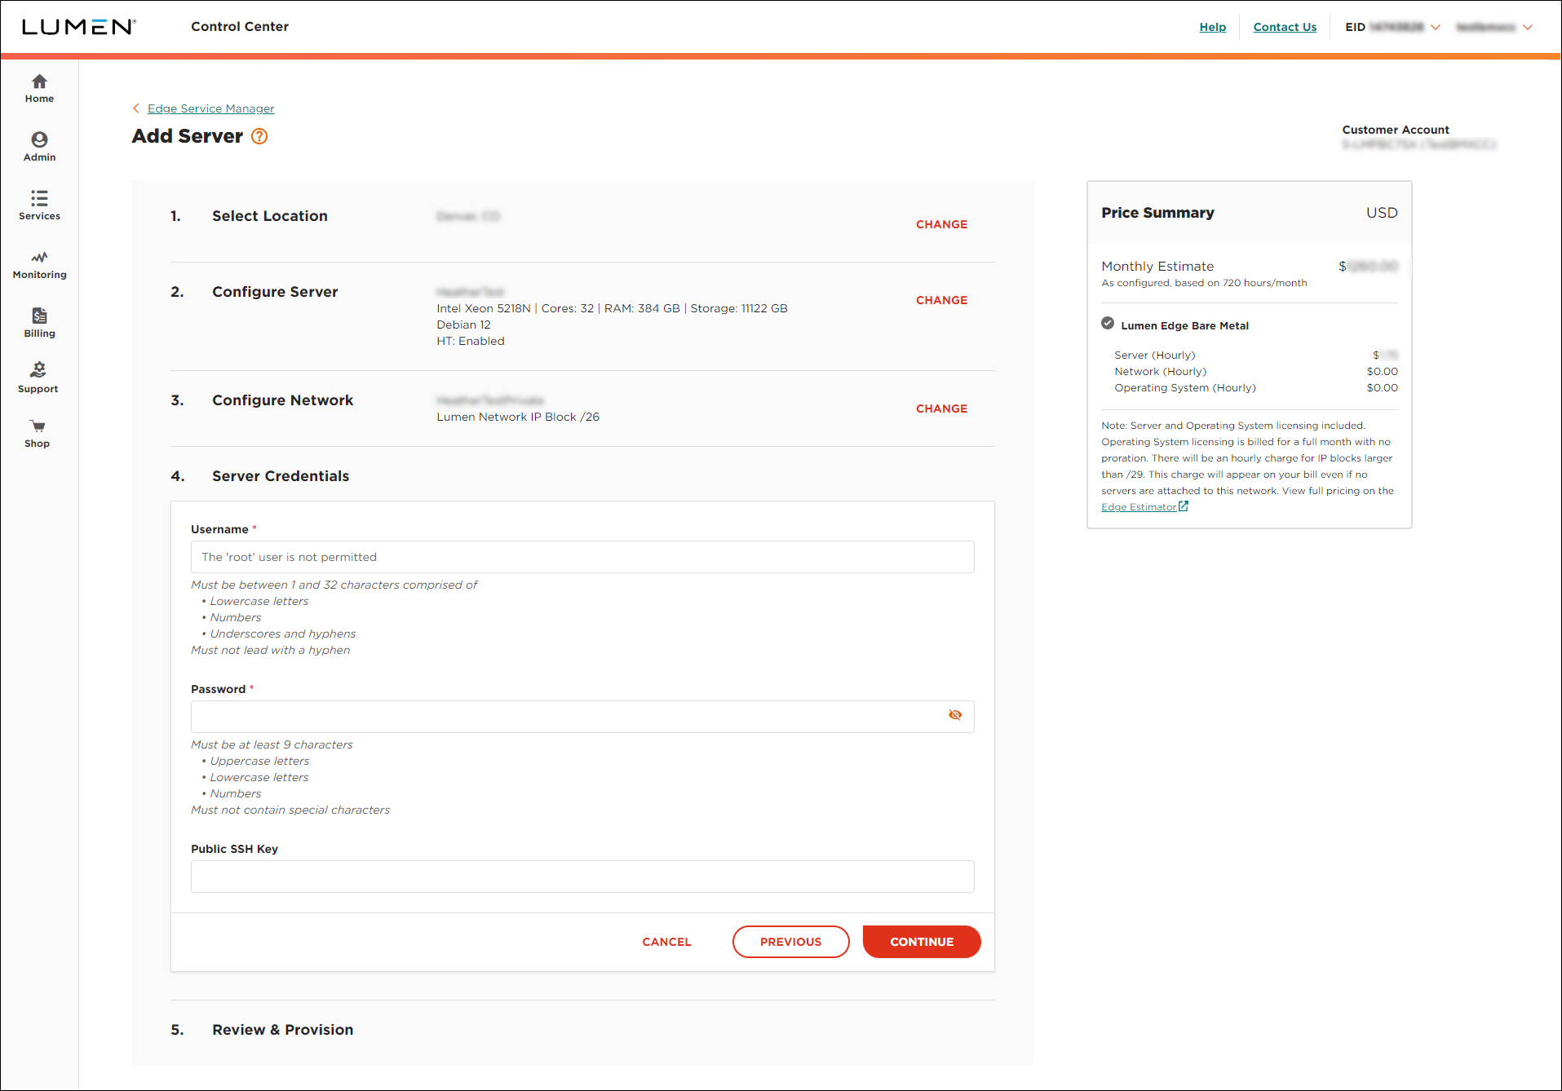This screenshot has height=1091, width=1562.
Task: Click the Control Center title
Action: tap(240, 27)
